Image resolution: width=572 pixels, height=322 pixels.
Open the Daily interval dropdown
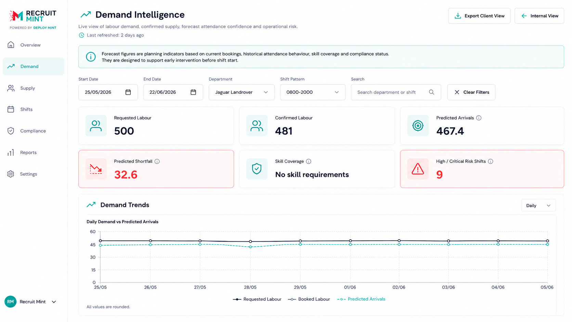538,205
